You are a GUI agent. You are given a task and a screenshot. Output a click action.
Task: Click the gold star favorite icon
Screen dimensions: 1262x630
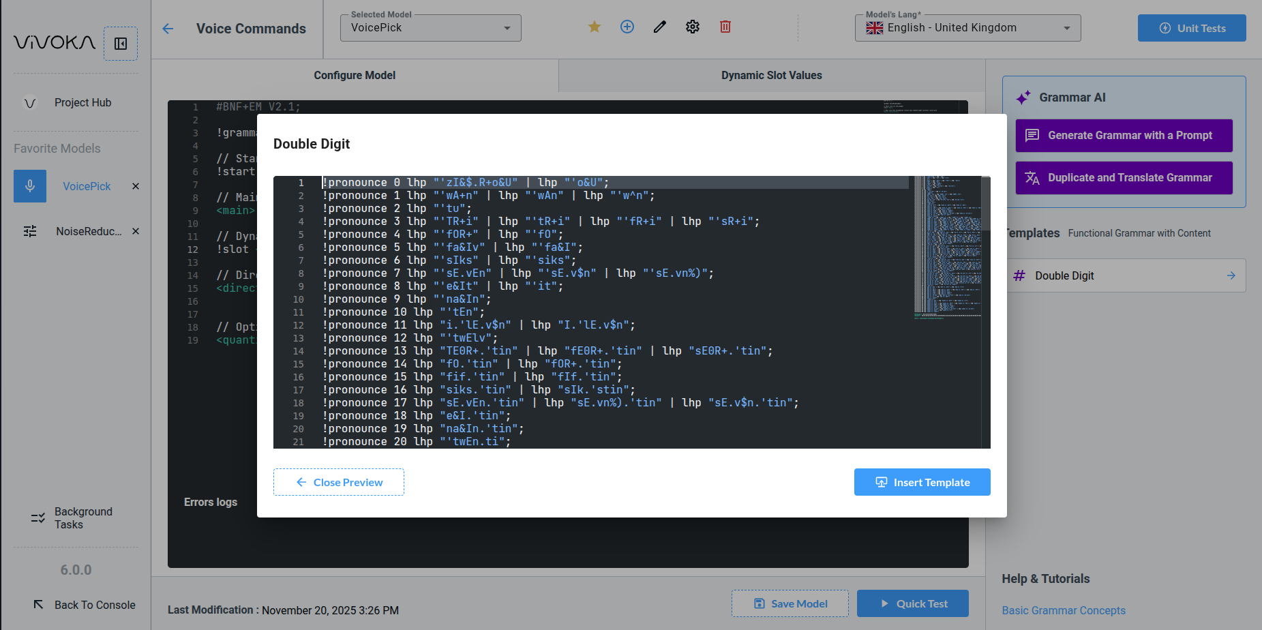pyautogui.click(x=594, y=27)
